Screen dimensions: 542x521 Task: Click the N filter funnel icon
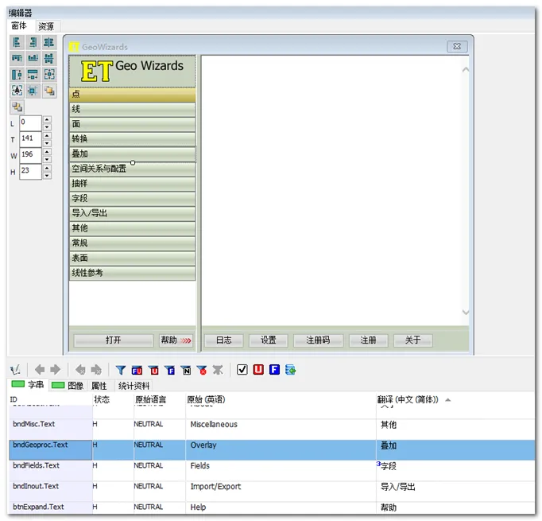coord(186,370)
